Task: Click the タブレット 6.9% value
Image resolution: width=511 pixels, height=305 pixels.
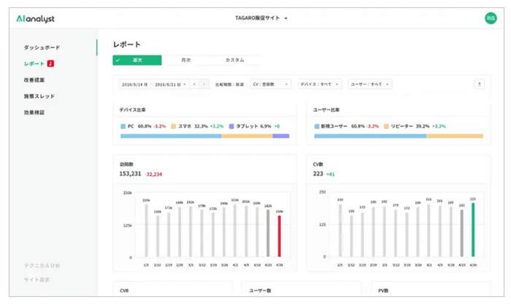Action: tap(266, 126)
